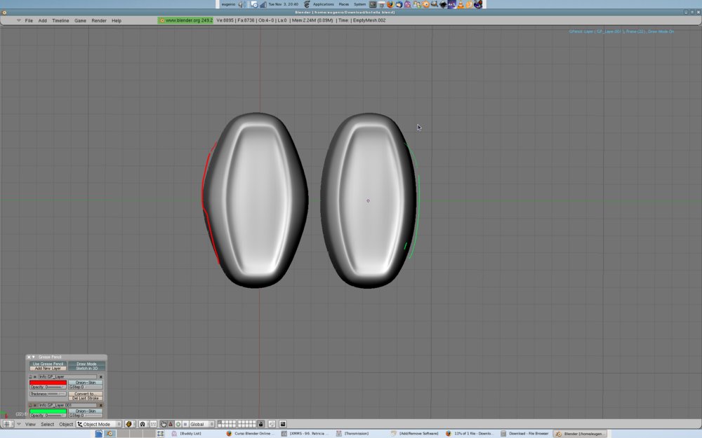Open the Select menu in the 3D header
The image size is (702, 438).
pyautogui.click(x=48, y=424)
